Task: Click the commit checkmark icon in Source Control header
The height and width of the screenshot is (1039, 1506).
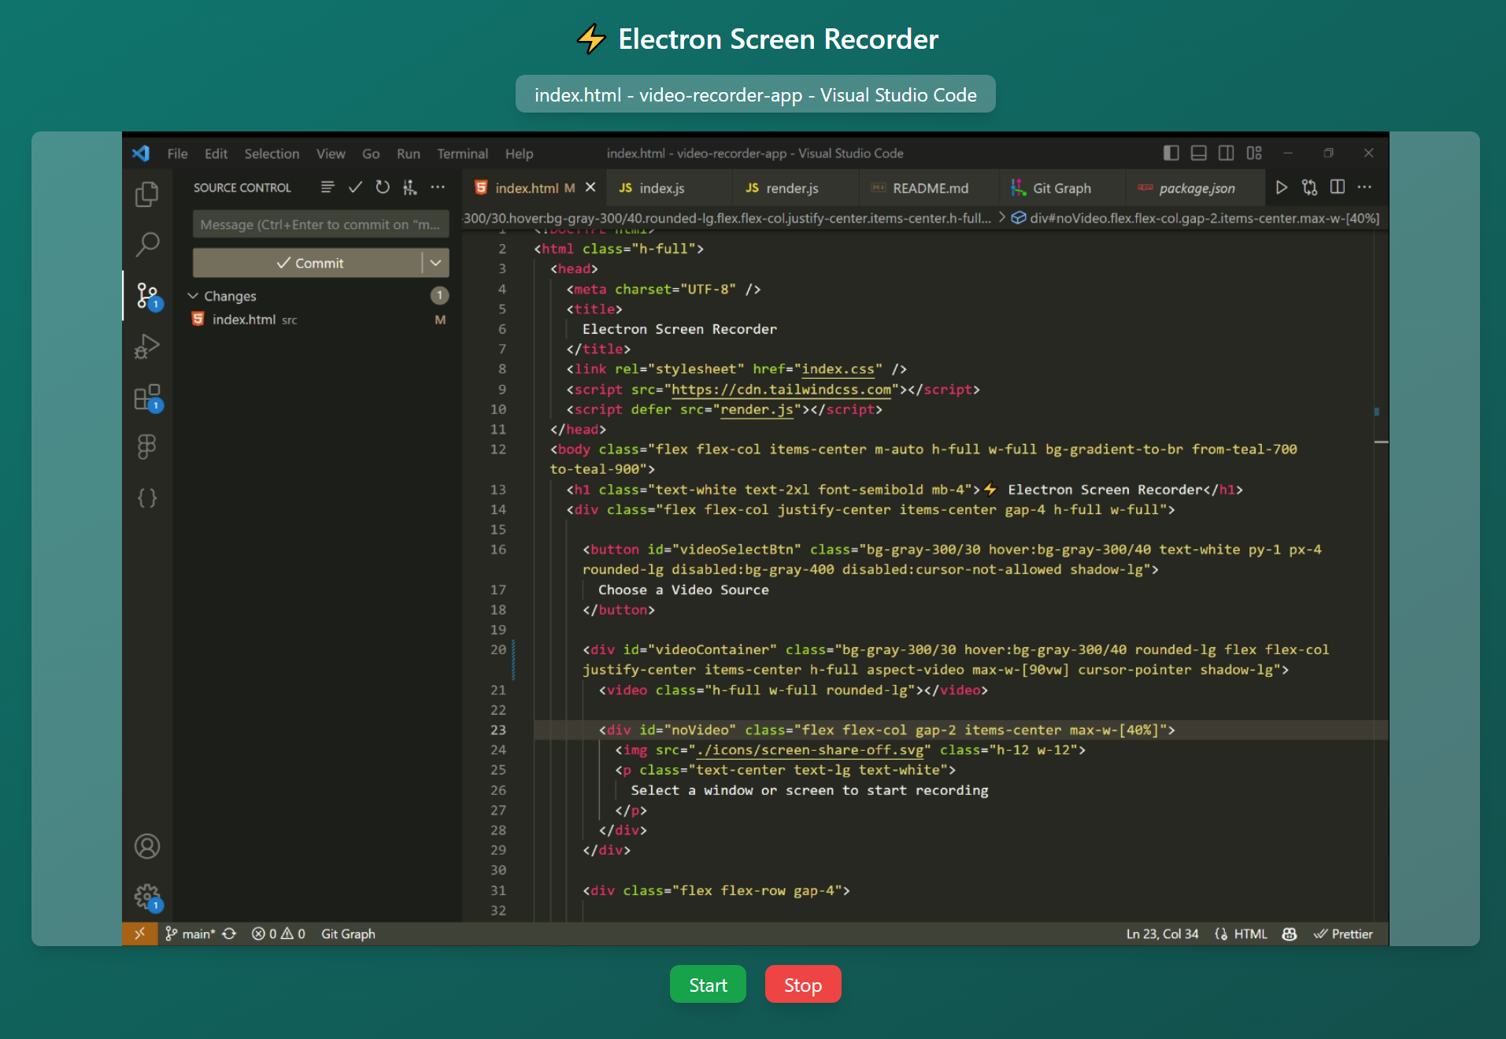Action: 355,187
